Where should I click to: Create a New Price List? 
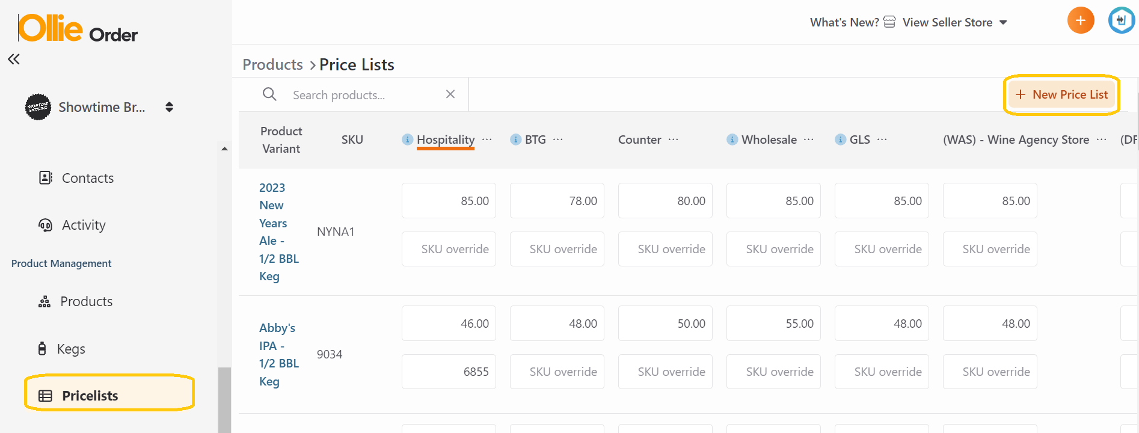pos(1061,94)
